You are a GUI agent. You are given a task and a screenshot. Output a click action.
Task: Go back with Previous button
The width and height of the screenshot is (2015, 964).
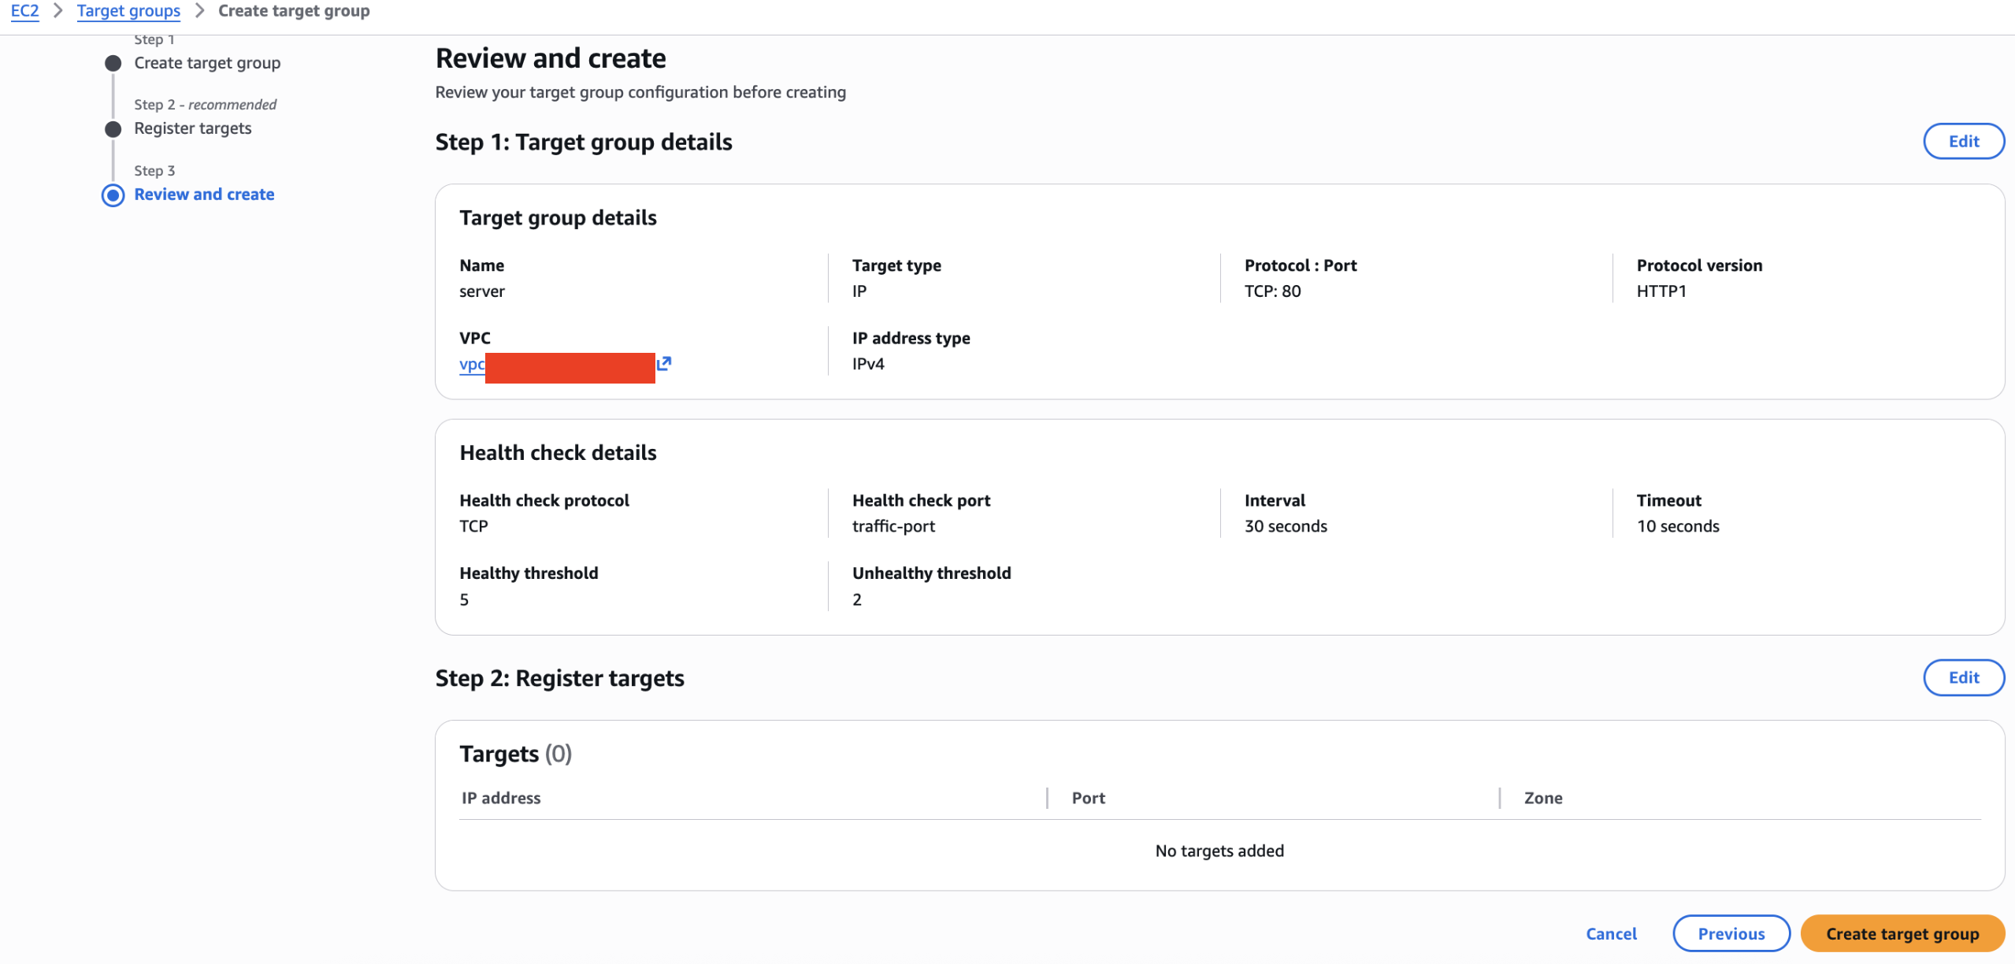pos(1731,934)
